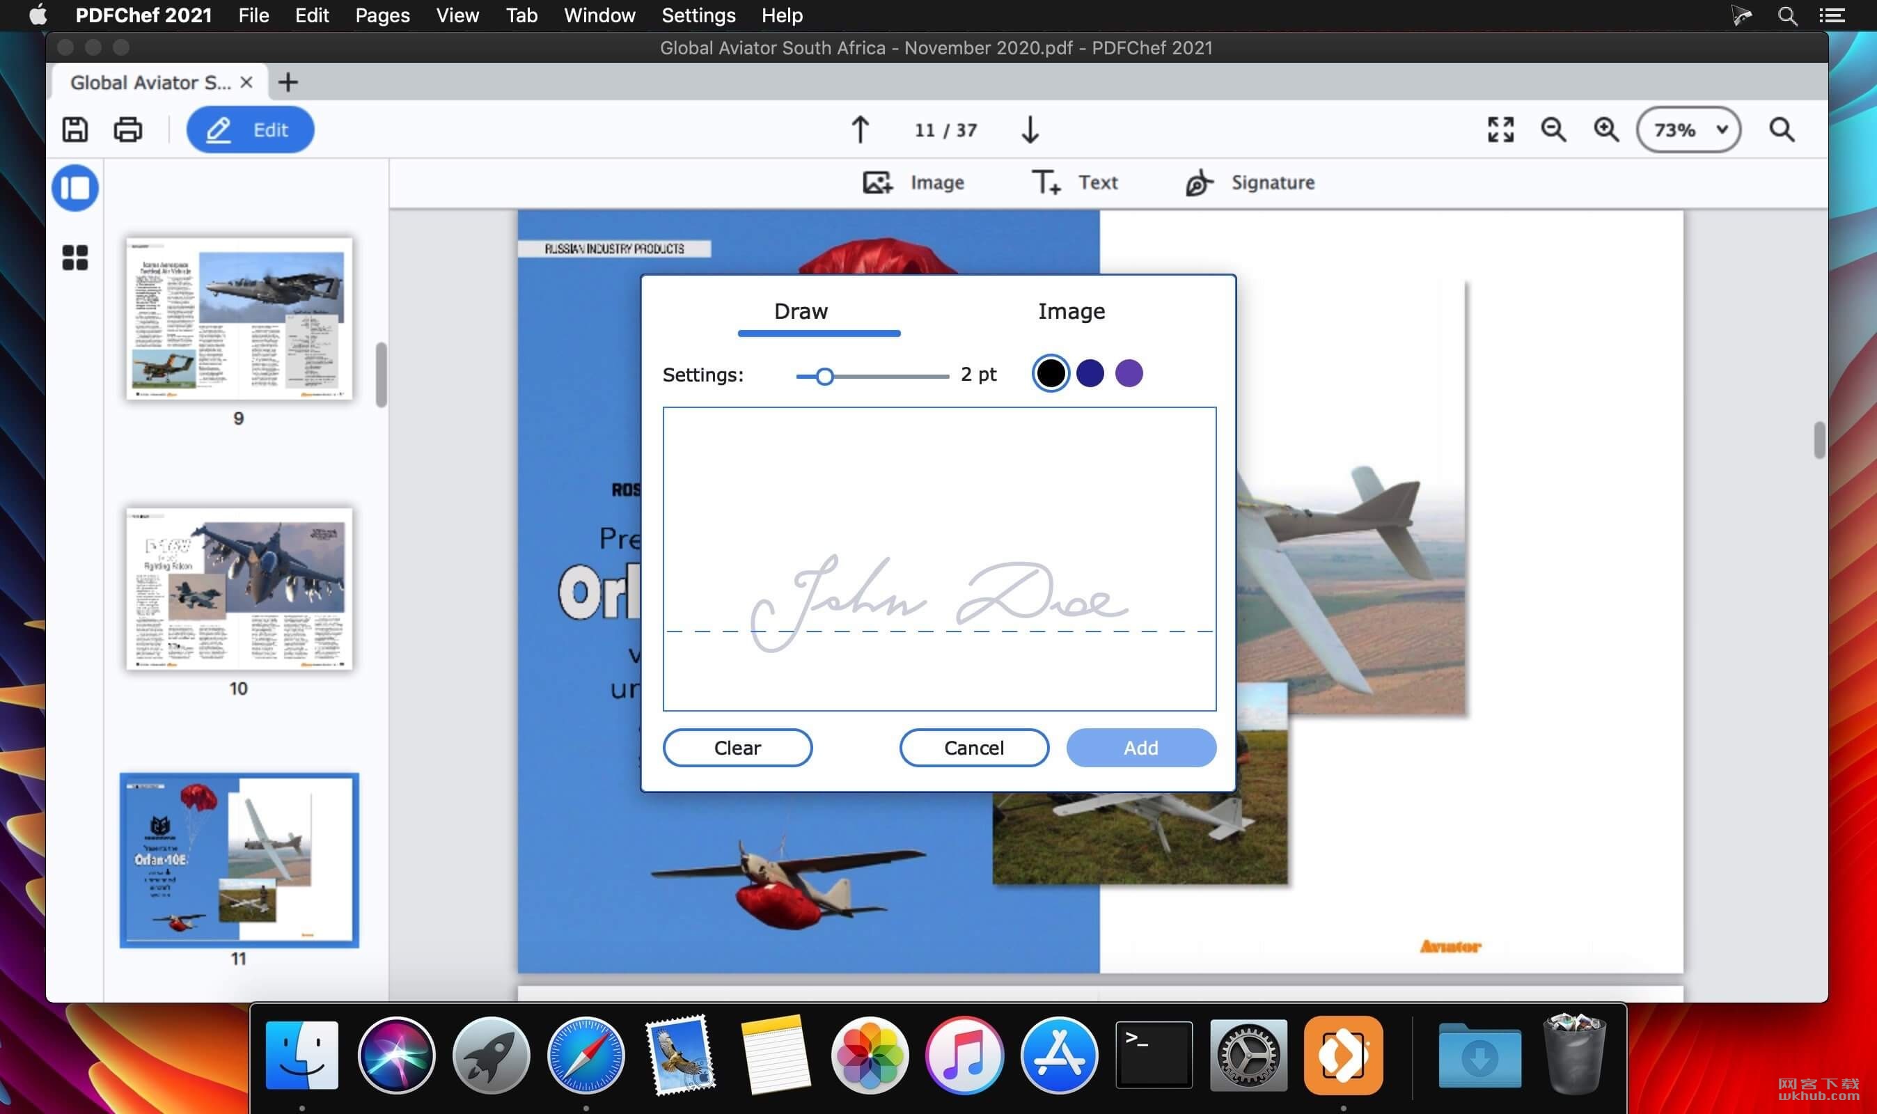This screenshot has width=1877, height=1114.
Task: Open page 10 thumbnail
Action: tap(239, 589)
